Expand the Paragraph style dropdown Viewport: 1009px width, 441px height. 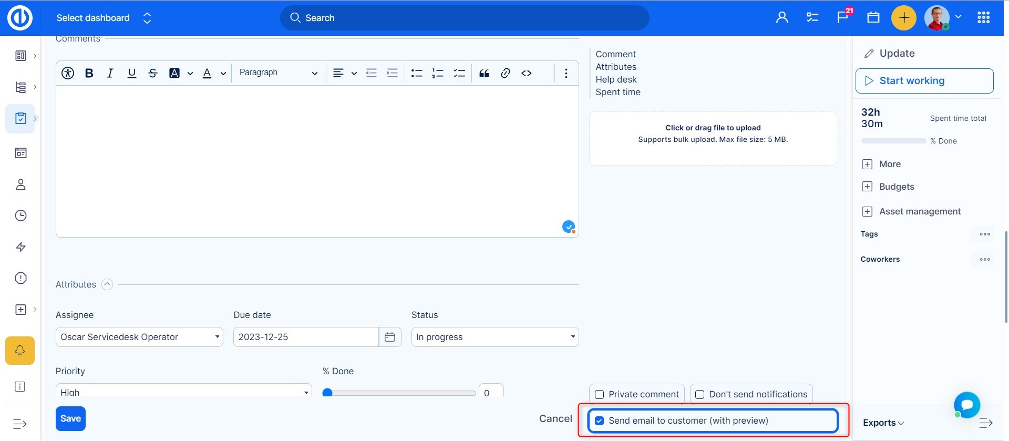(x=278, y=73)
